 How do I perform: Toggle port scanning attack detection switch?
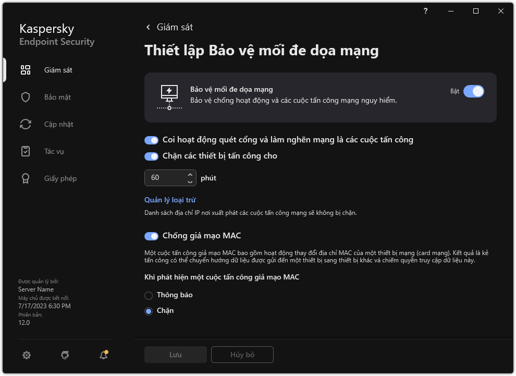[x=151, y=140]
